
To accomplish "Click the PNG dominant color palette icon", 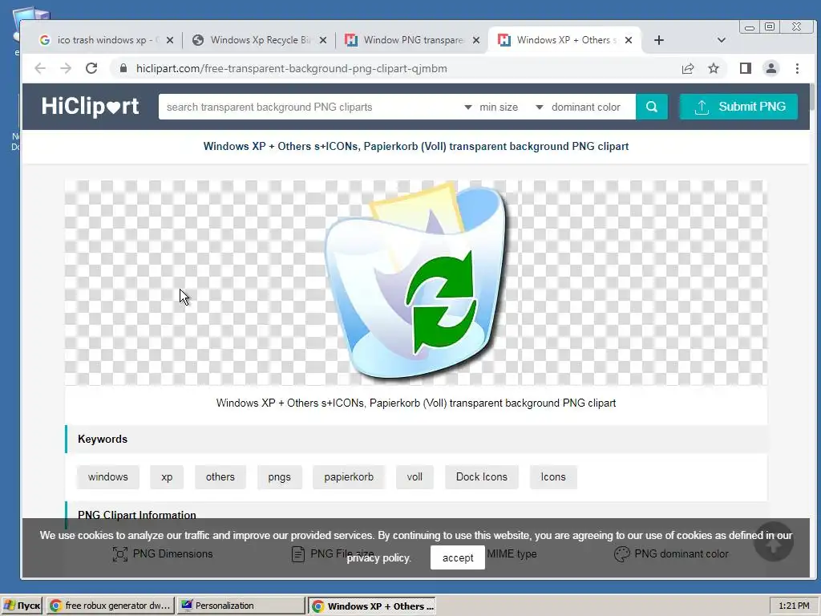I will pos(621,554).
